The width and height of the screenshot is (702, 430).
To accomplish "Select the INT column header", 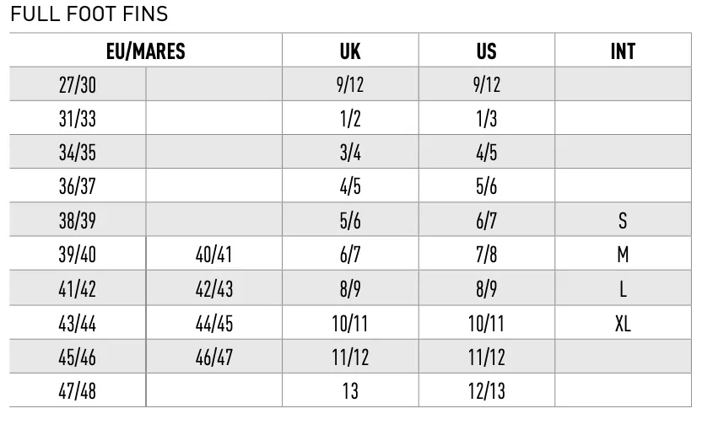I will (623, 51).
